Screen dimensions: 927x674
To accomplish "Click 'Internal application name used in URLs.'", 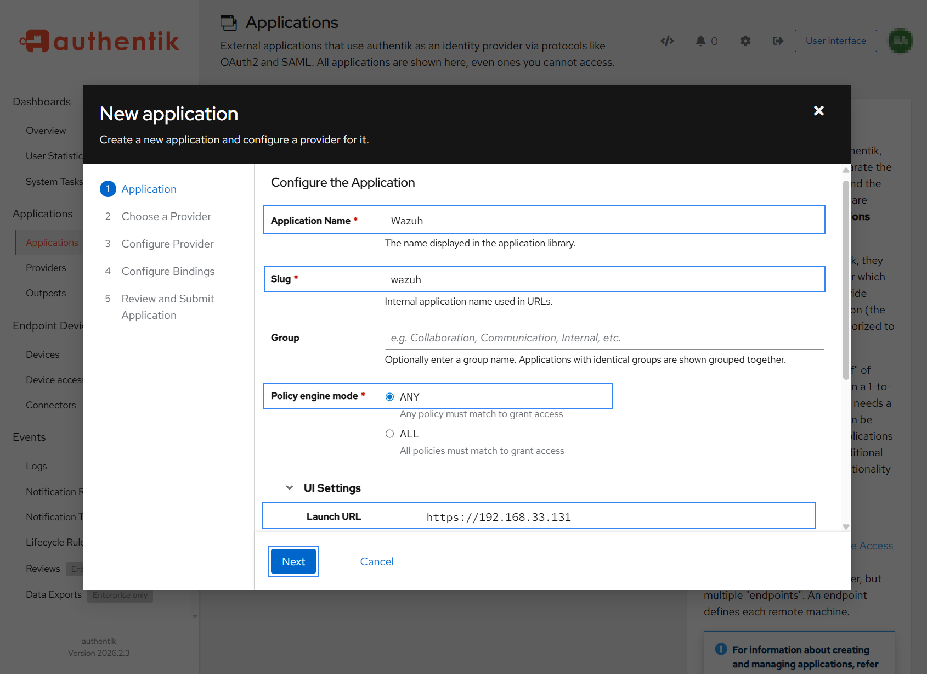I will tap(468, 301).
